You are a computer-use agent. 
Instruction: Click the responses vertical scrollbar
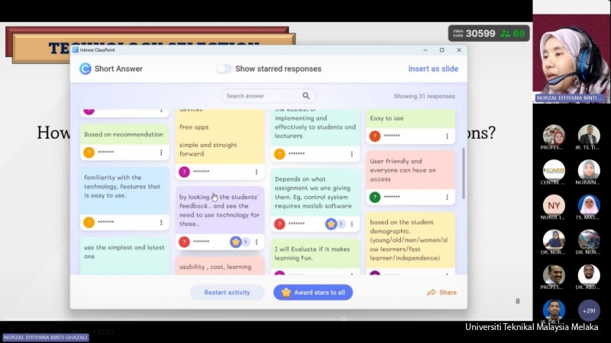pos(463,174)
